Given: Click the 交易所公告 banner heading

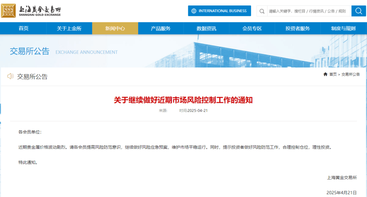Looking at the screenshot, I should (29, 51).
